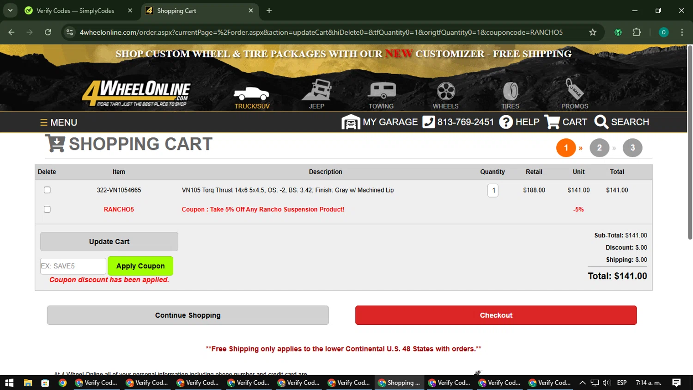
Task: Click the coupon code input field
Action: (73, 266)
